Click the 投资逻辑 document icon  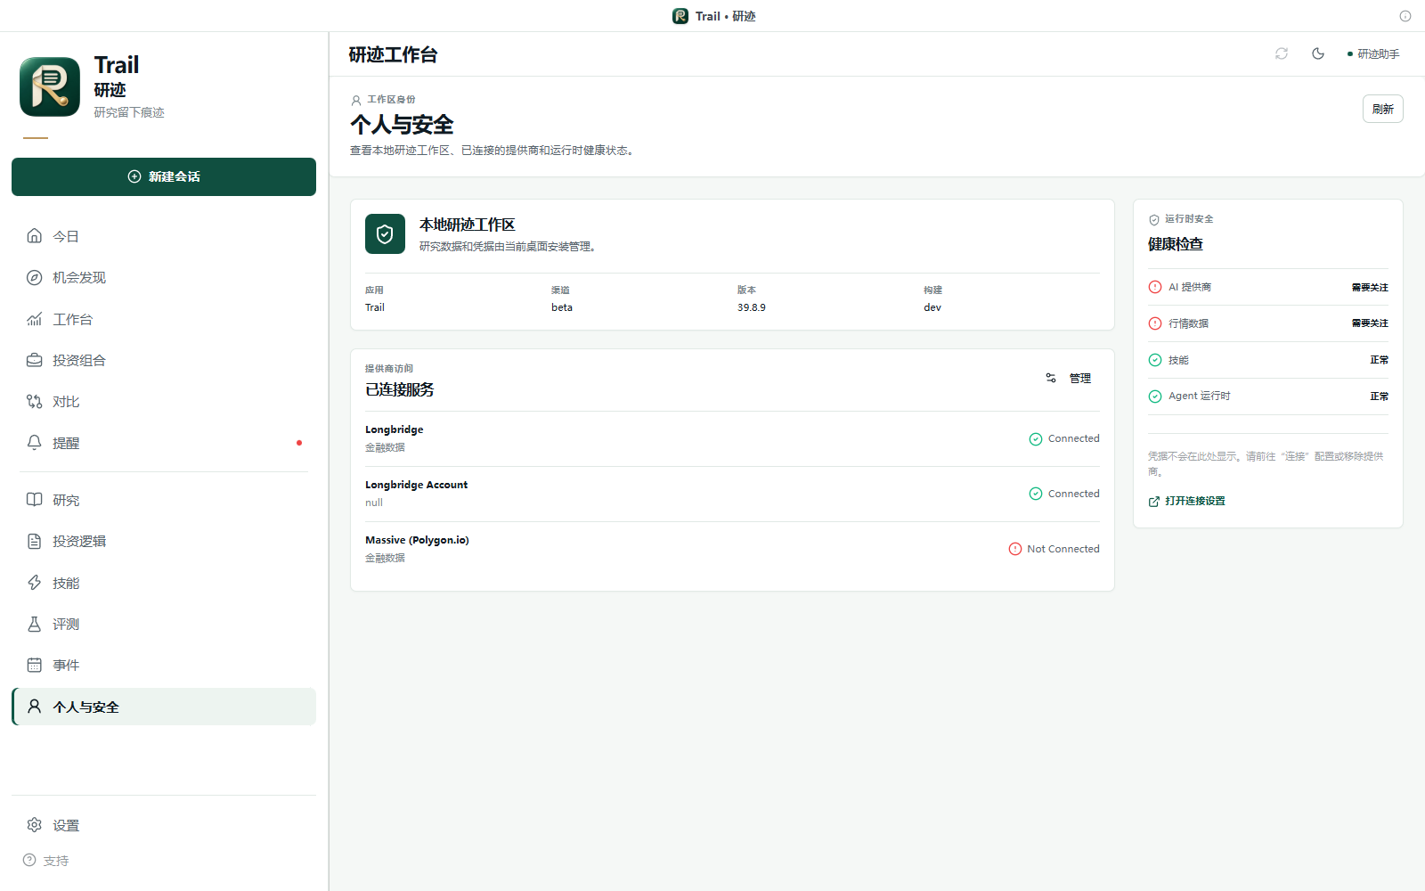(x=34, y=541)
